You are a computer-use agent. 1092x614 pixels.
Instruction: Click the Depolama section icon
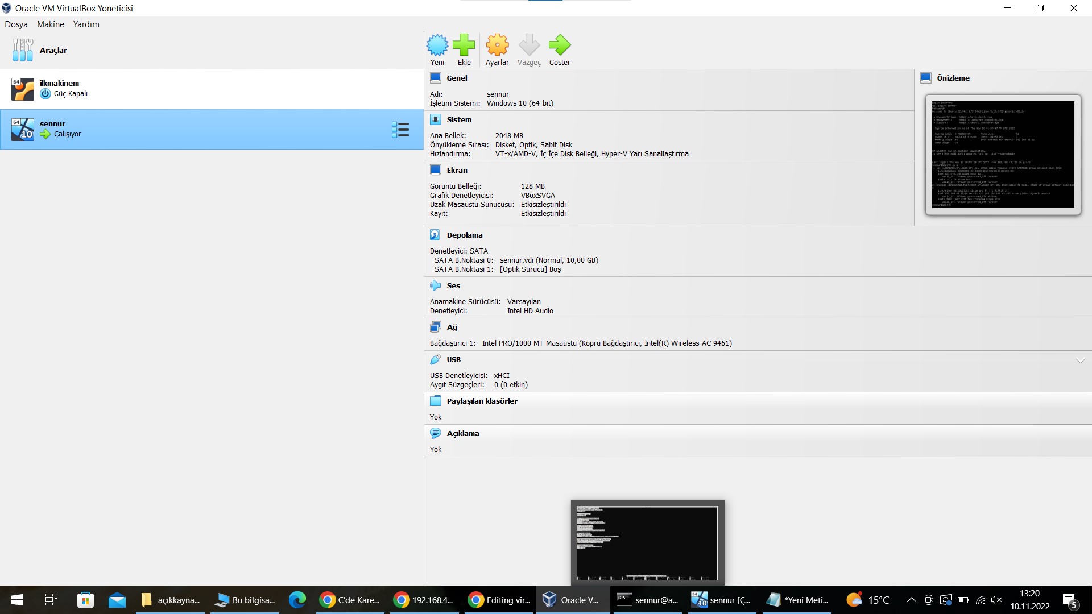[435, 235]
